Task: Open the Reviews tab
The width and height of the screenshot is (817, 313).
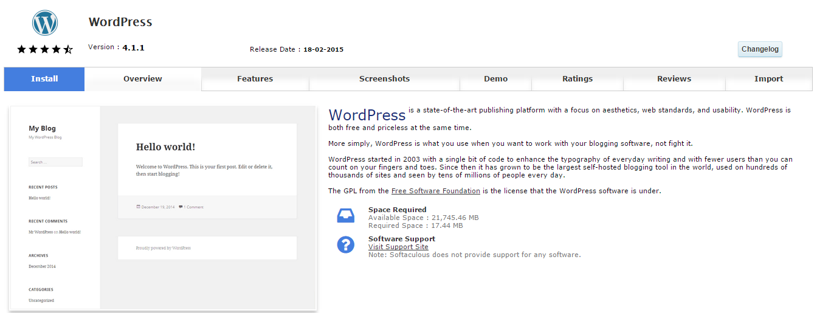Action: 674,79
